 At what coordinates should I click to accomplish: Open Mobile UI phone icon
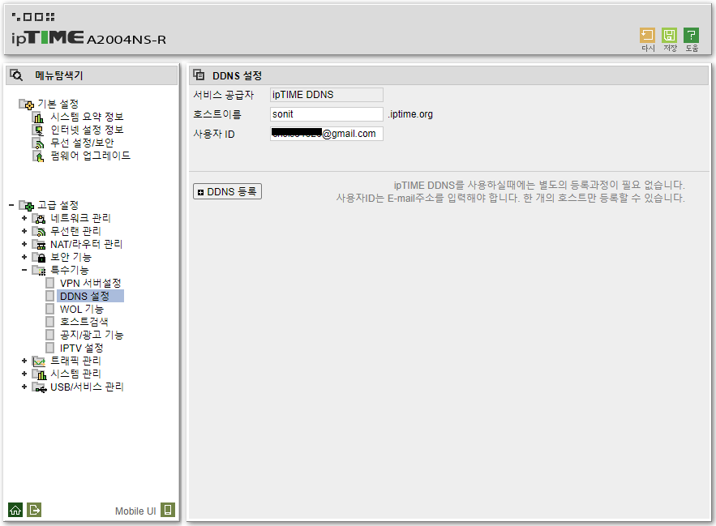[168, 510]
